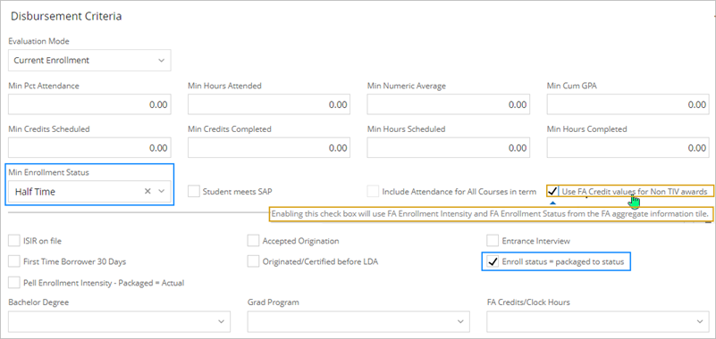The image size is (716, 339).
Task: Enable the ISIR on file checkbox
Action: [x=14, y=241]
